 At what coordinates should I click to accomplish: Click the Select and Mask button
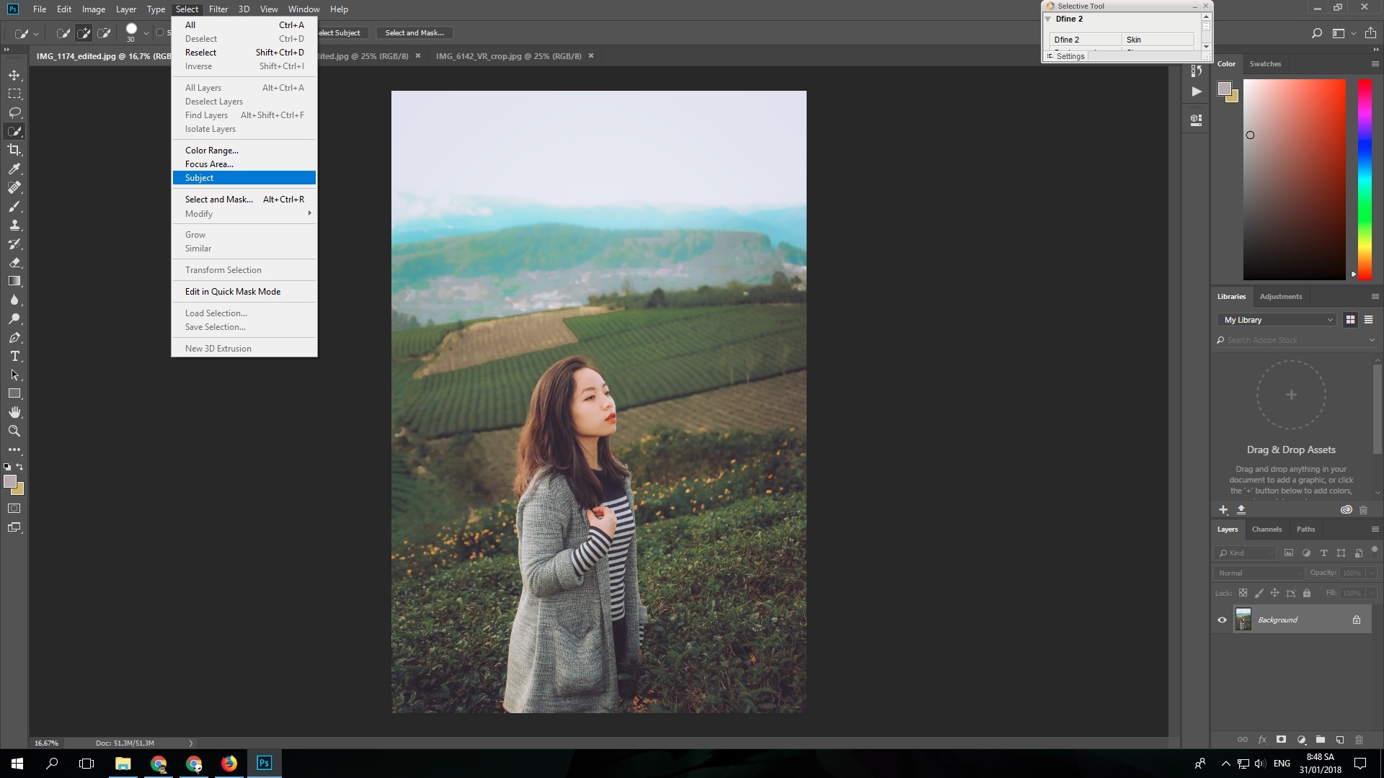click(x=414, y=32)
